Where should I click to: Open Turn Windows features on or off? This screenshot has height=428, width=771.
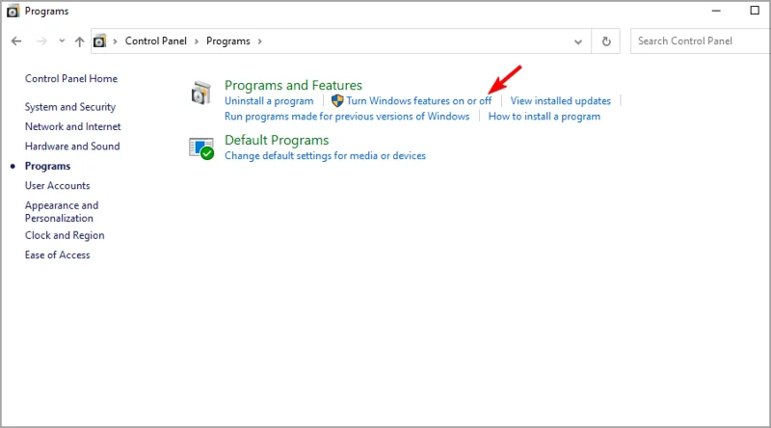coord(419,101)
